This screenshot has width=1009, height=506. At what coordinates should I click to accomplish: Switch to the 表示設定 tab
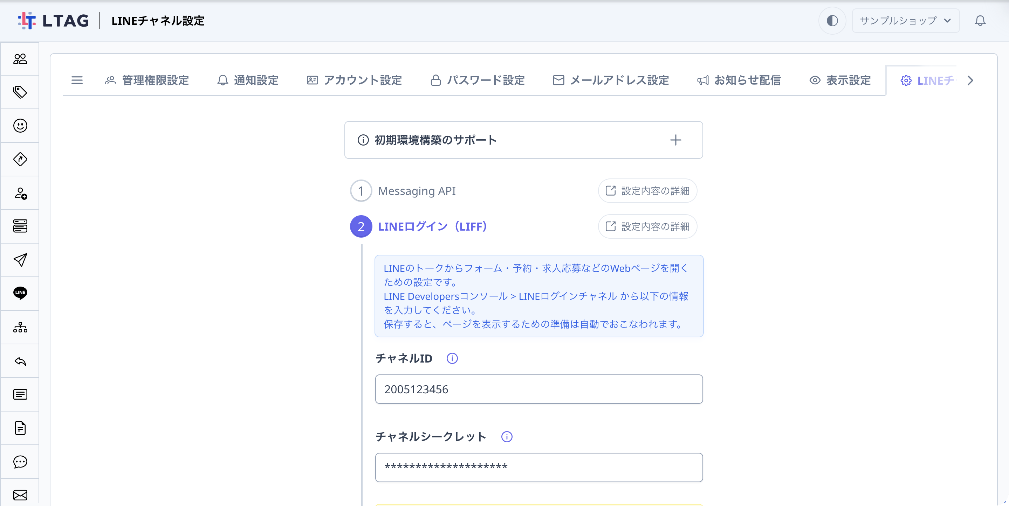(840, 80)
